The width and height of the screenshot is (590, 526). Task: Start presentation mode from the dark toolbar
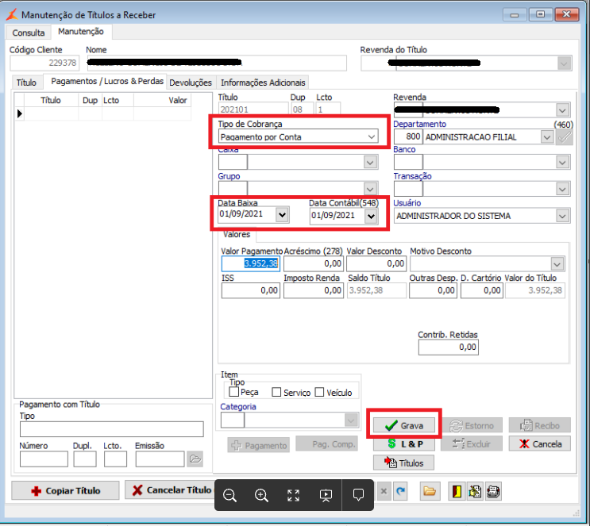coord(326,495)
